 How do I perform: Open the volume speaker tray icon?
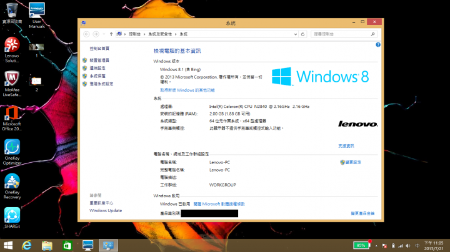tap(407, 246)
